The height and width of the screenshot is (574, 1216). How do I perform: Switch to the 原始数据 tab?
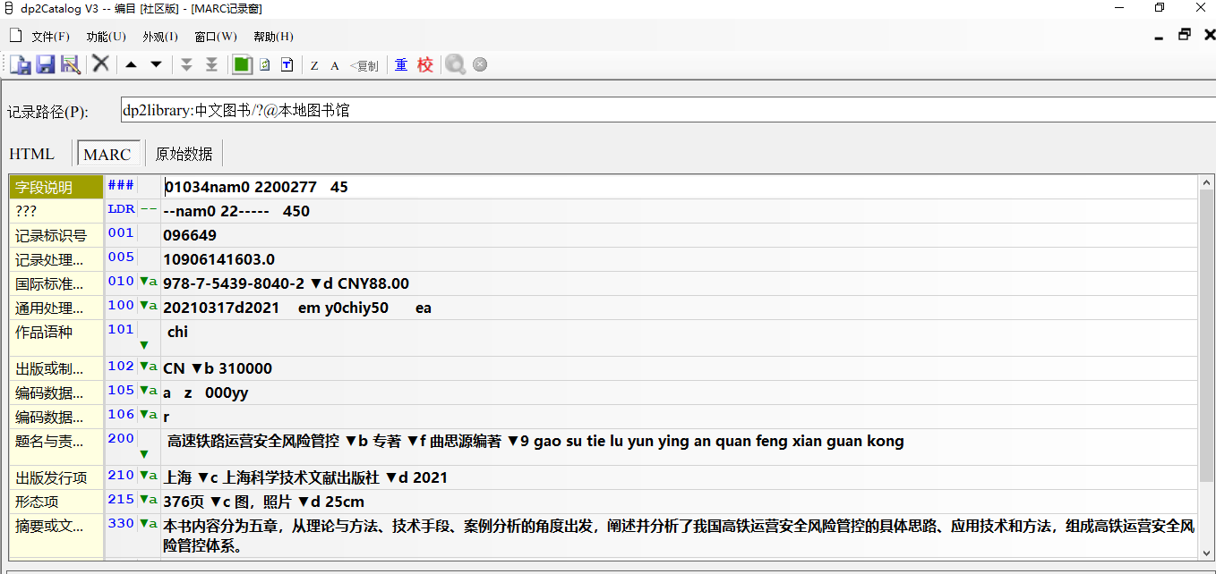coord(184,154)
